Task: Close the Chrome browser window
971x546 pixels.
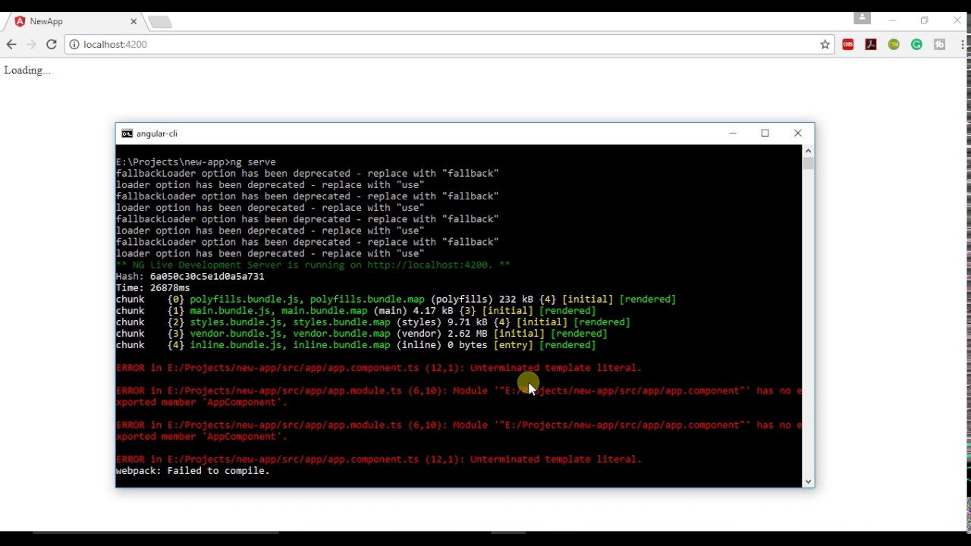Action: click(957, 20)
